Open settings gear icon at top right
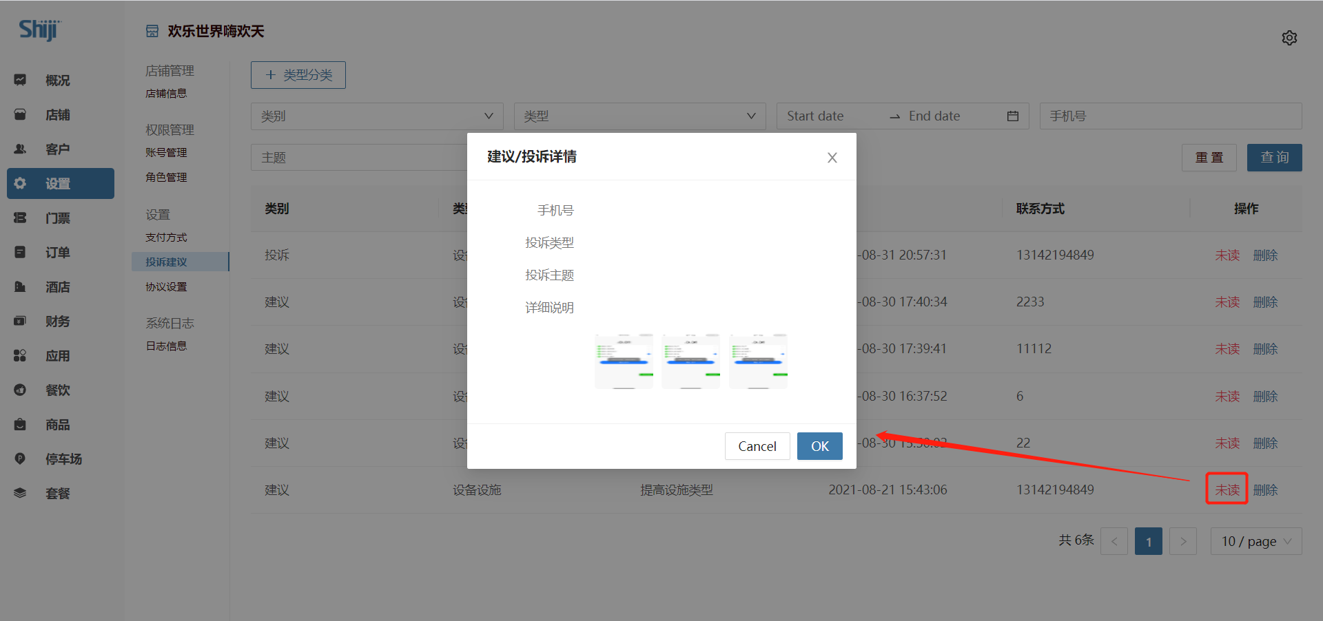This screenshot has width=1323, height=621. click(x=1289, y=38)
